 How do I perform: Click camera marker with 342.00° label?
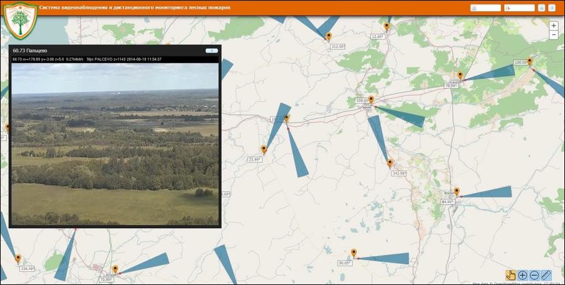390,163
